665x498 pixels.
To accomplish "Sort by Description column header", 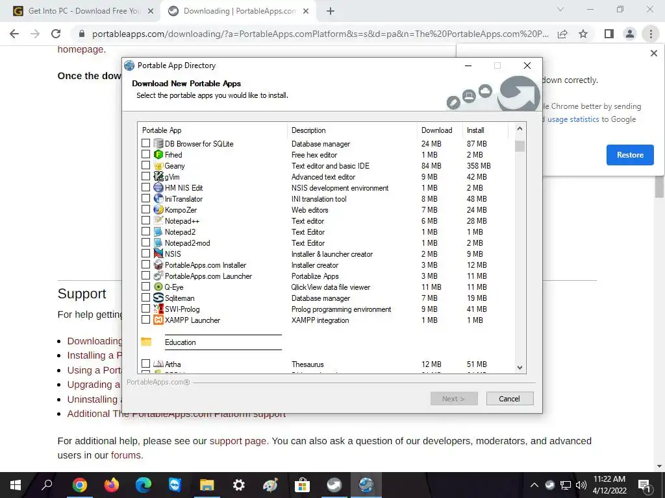I will point(352,130).
